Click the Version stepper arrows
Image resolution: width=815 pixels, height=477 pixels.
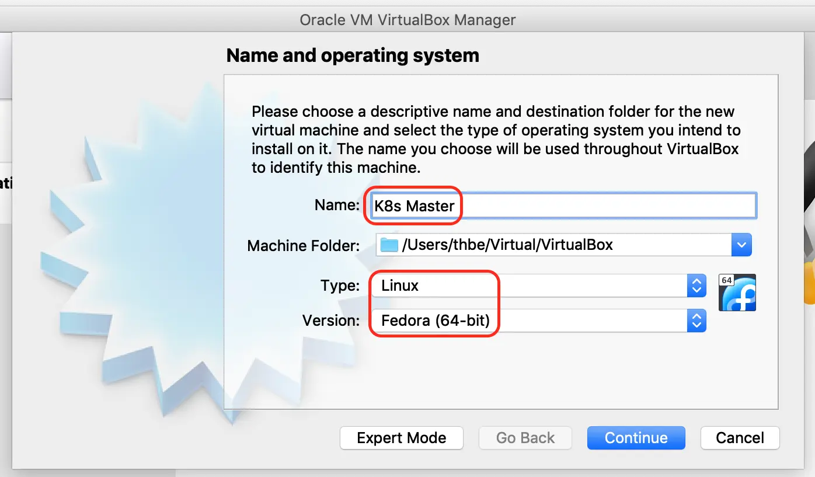pyautogui.click(x=696, y=321)
